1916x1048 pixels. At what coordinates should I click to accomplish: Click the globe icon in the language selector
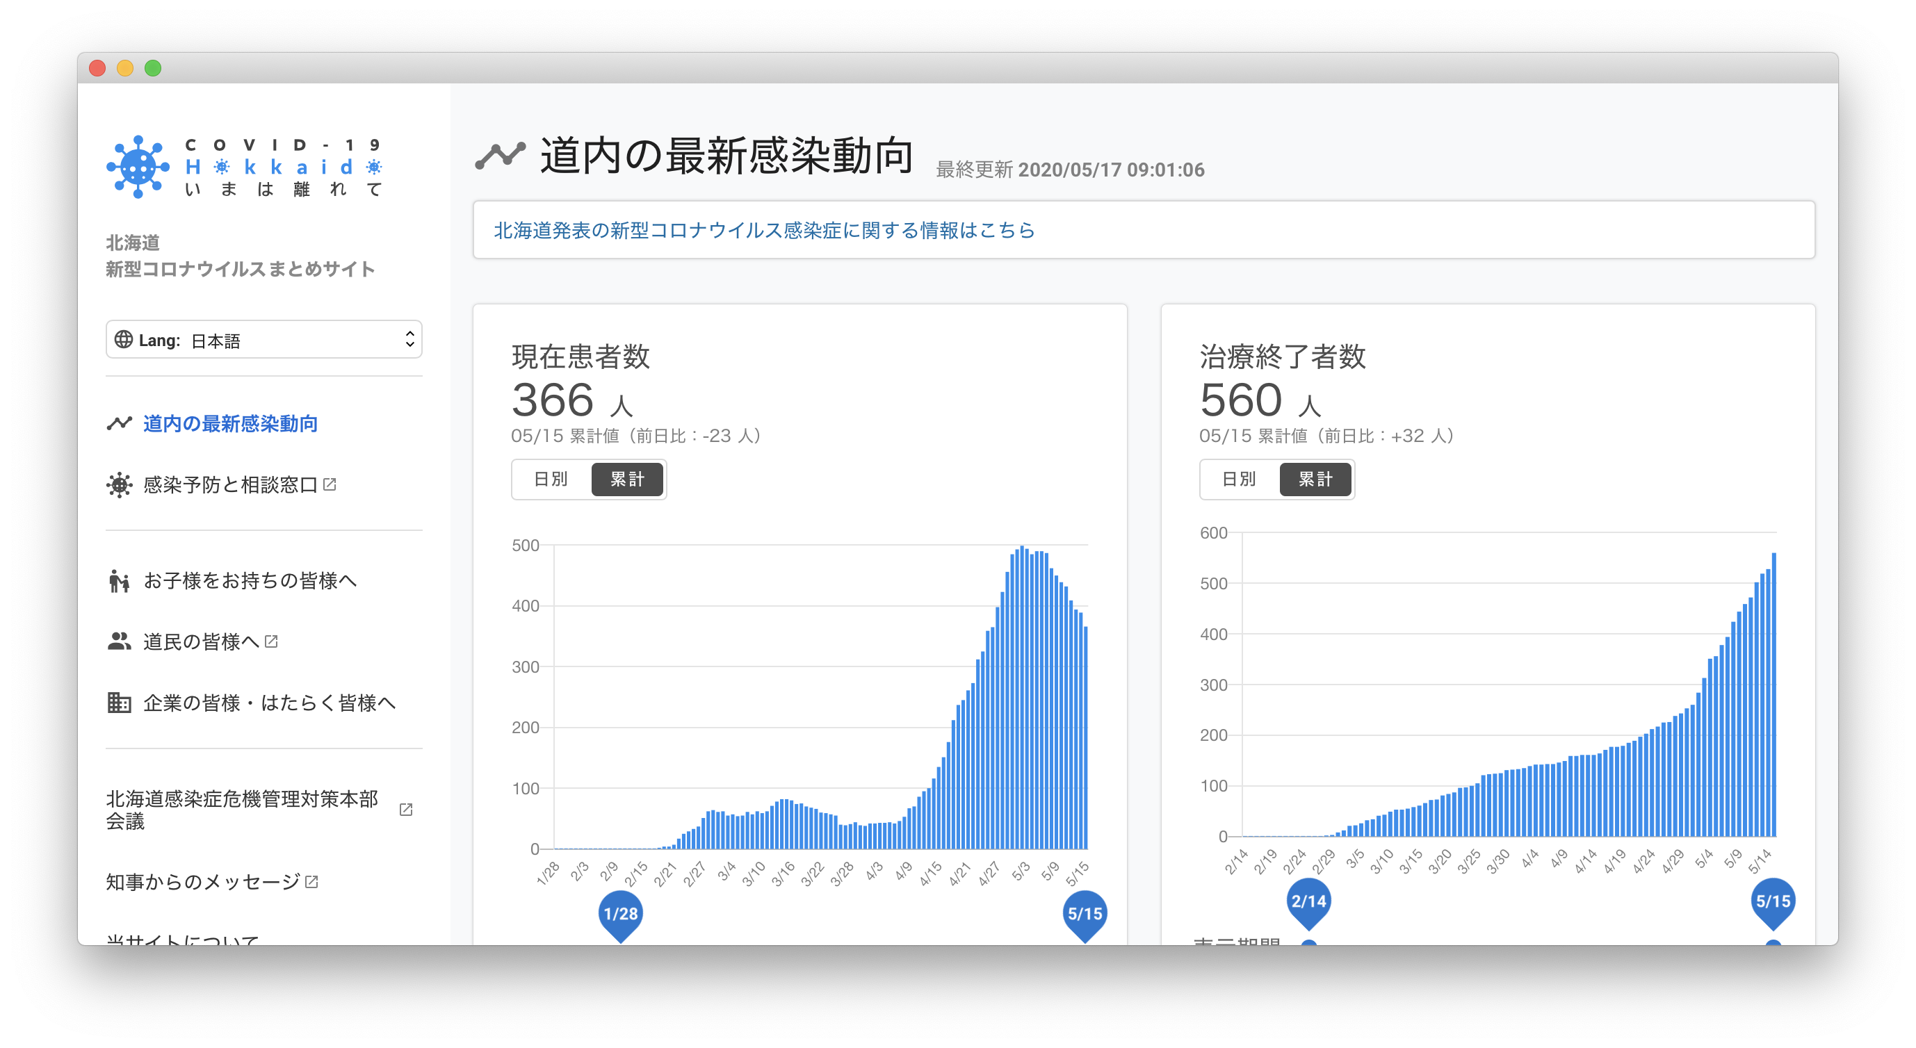pyautogui.click(x=124, y=340)
